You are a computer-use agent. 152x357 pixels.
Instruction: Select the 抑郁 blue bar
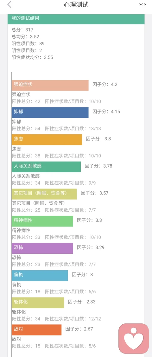(50, 112)
